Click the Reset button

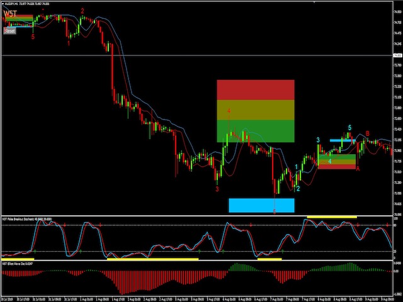pos(9,30)
